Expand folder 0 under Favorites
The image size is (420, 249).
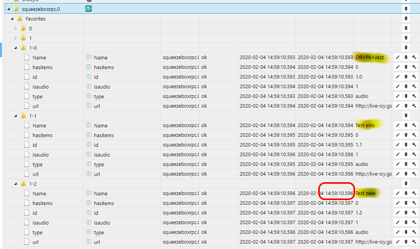[x=16, y=28]
